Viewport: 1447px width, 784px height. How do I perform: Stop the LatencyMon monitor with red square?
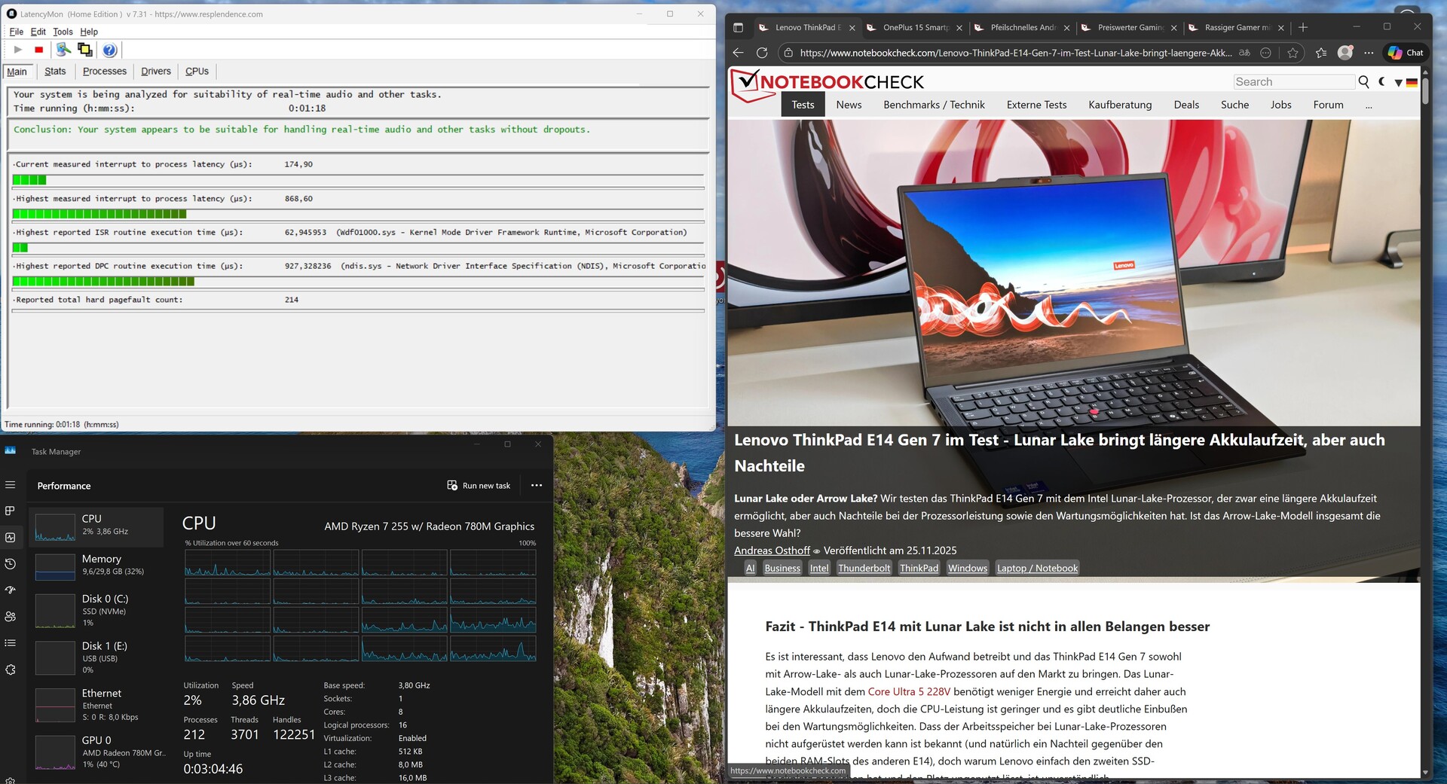pos(39,50)
